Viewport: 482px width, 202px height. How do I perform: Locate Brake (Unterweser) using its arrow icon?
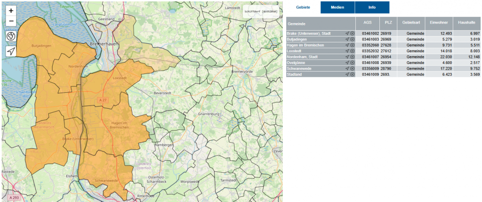click(x=347, y=33)
